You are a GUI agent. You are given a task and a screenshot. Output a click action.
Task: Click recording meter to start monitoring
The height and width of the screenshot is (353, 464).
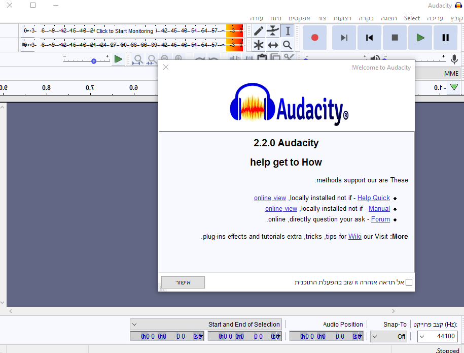tap(132, 31)
